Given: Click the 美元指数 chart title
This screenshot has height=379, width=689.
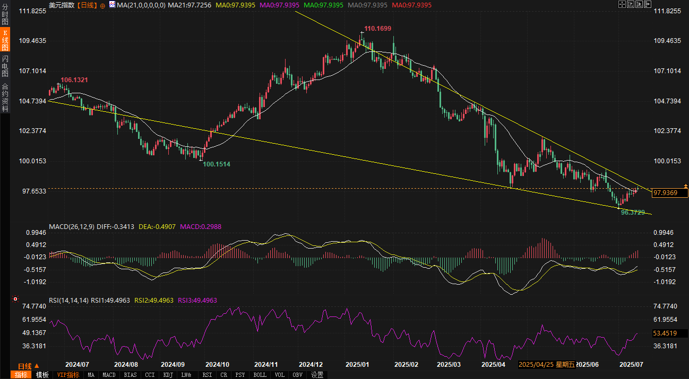Looking at the screenshot, I should point(62,5).
